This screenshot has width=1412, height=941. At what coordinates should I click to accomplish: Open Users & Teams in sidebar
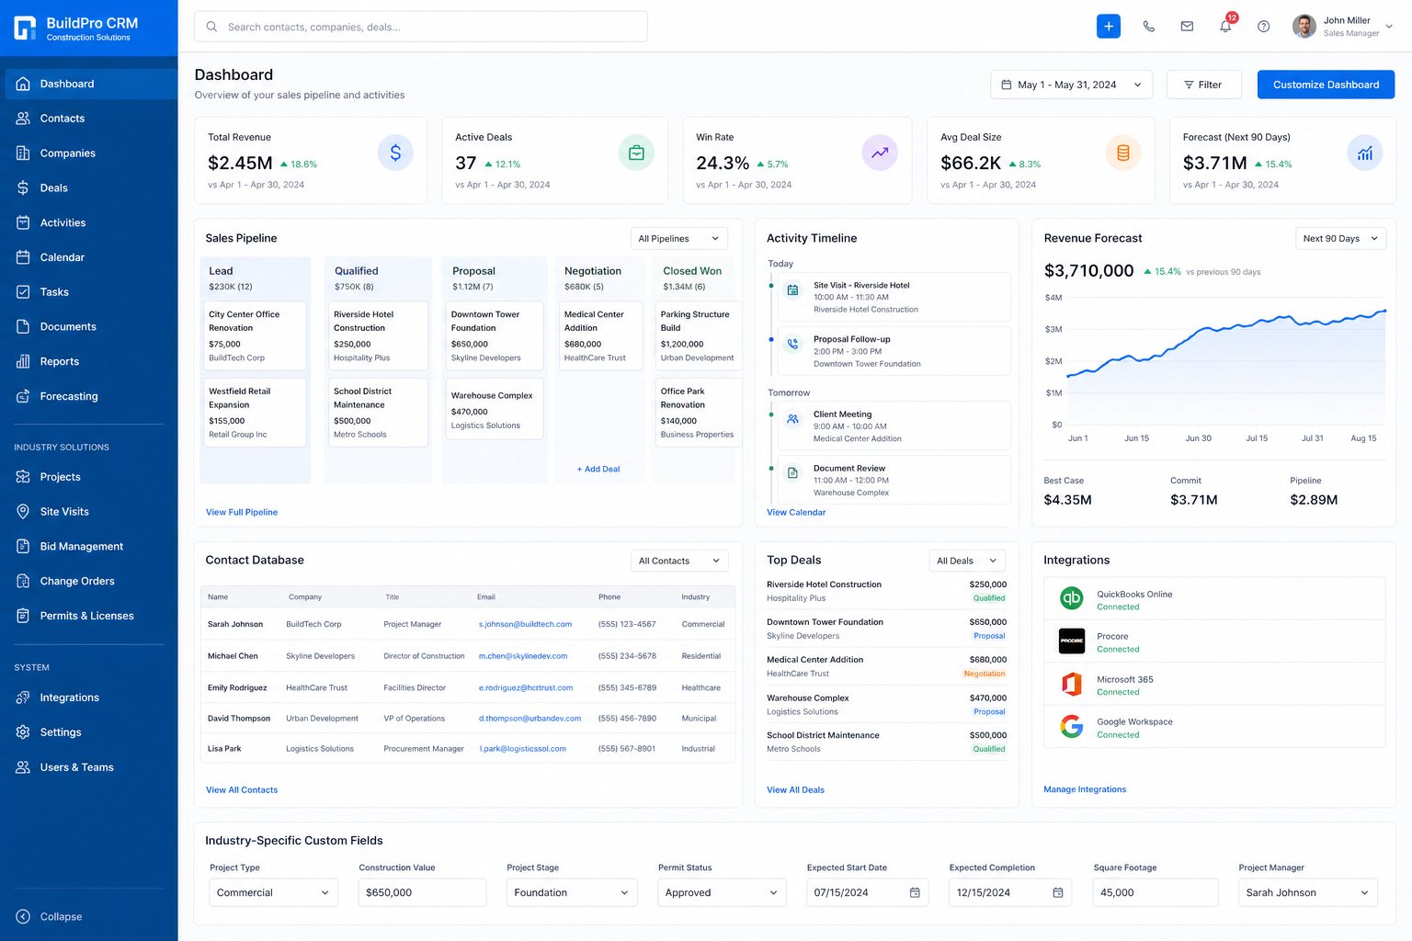pyautogui.click(x=89, y=767)
